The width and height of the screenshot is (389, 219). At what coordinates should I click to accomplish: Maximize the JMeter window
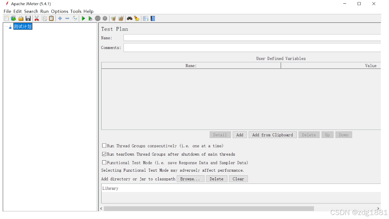point(359,4)
